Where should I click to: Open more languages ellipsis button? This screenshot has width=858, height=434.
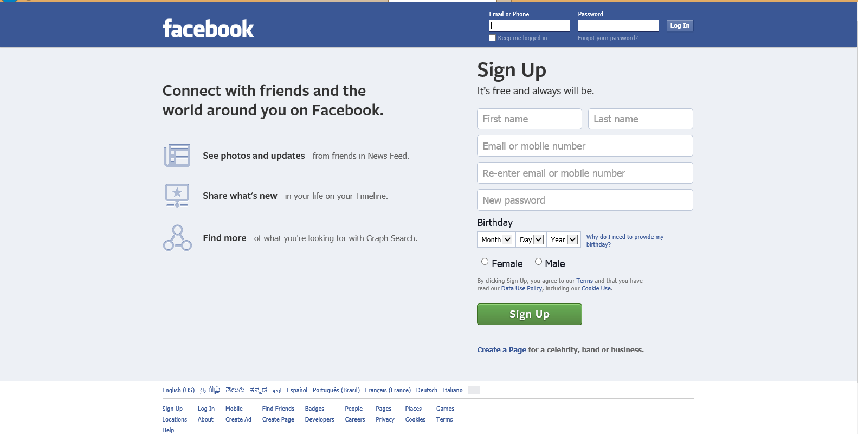(x=474, y=391)
